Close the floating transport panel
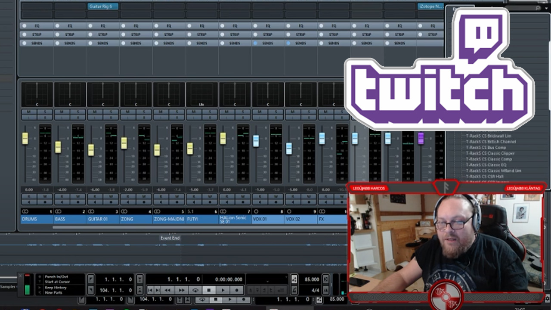Image resolution: width=551 pixels, height=310 pixels. click(20, 276)
